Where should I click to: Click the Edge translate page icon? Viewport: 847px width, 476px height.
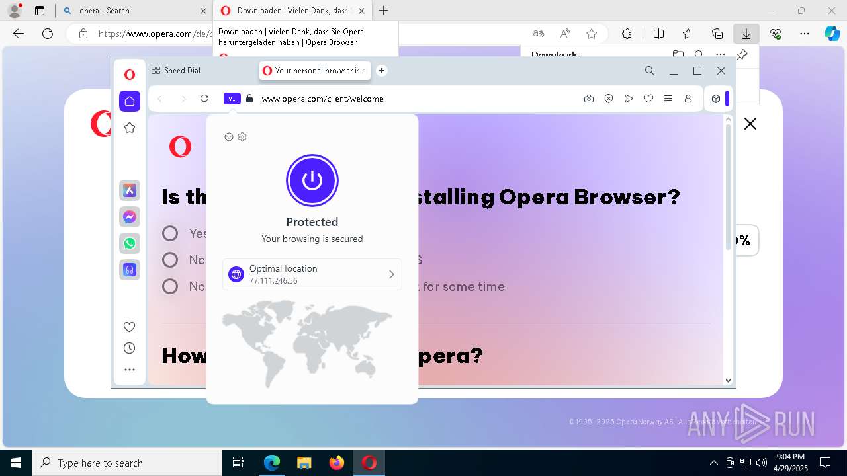pos(539,34)
